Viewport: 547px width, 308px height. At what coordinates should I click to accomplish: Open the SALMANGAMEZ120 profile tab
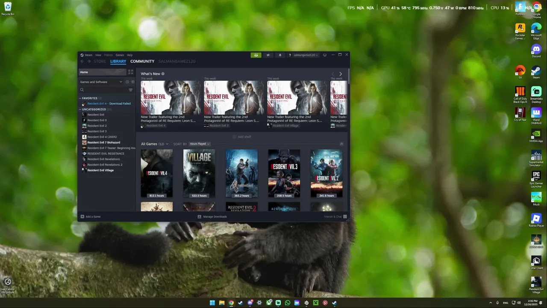(177, 61)
